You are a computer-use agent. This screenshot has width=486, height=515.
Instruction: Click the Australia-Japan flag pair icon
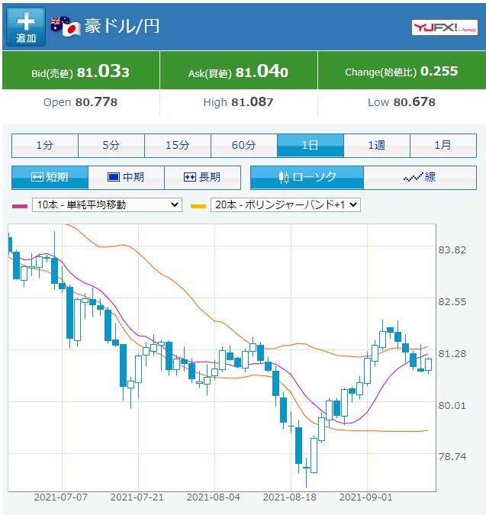pyautogui.click(x=66, y=26)
